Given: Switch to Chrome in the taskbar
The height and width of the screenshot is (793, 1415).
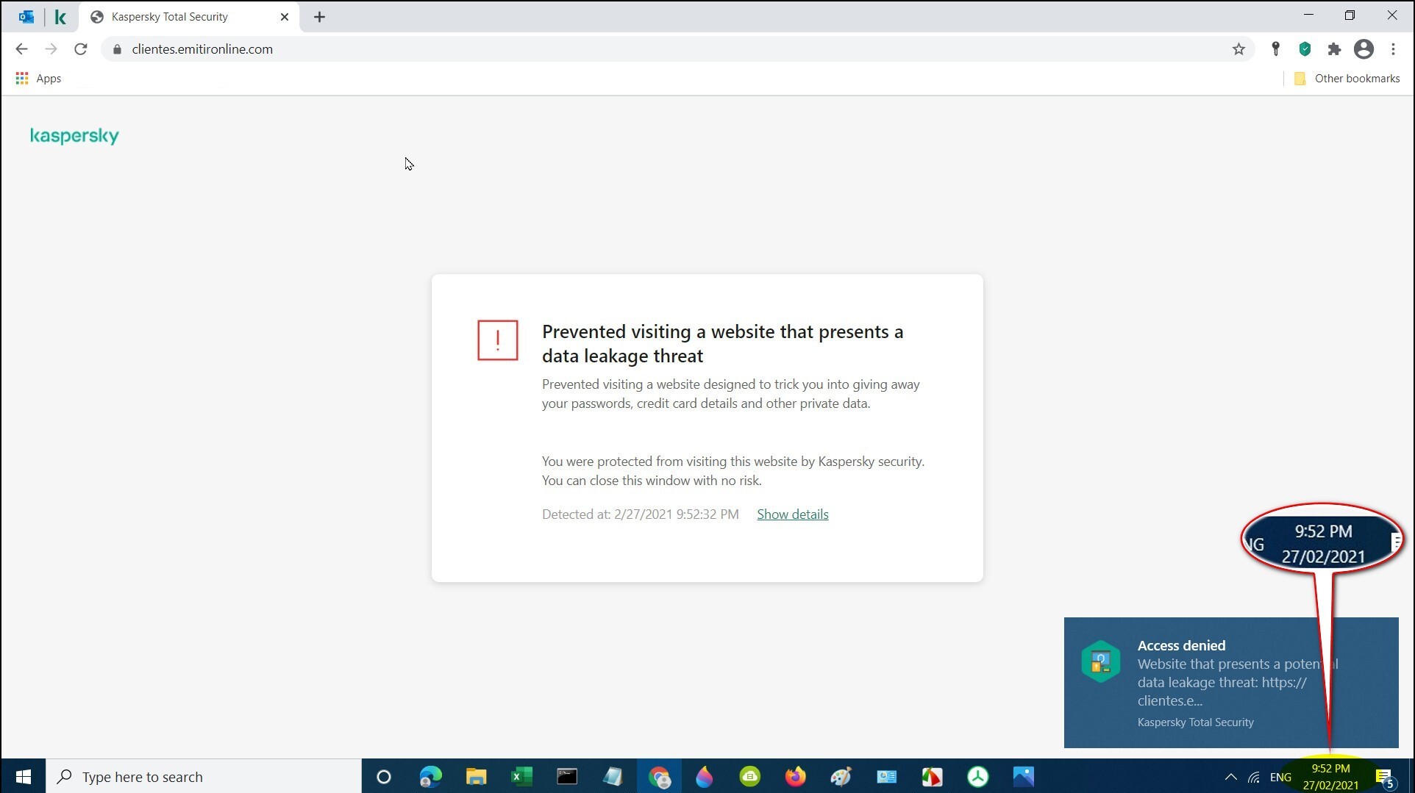Looking at the screenshot, I should click(x=659, y=777).
